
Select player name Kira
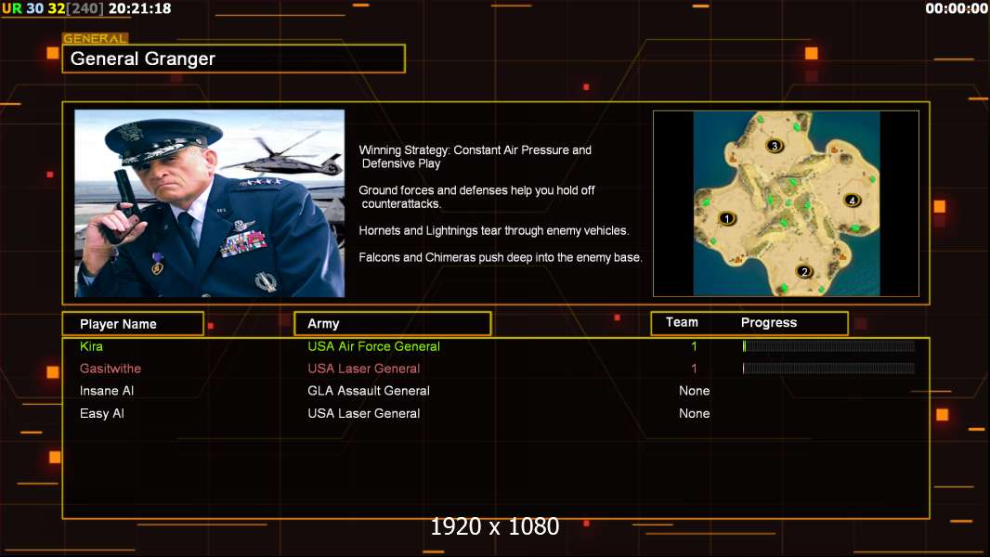pos(92,346)
